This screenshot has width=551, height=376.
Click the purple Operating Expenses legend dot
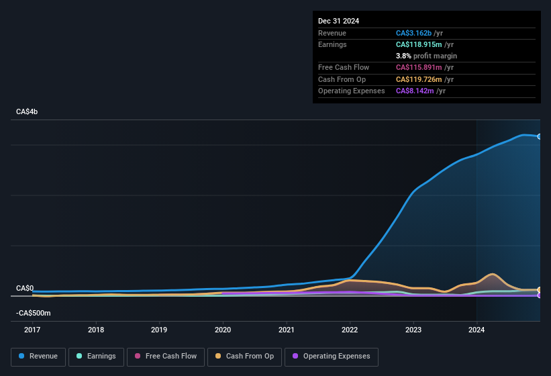(x=295, y=356)
